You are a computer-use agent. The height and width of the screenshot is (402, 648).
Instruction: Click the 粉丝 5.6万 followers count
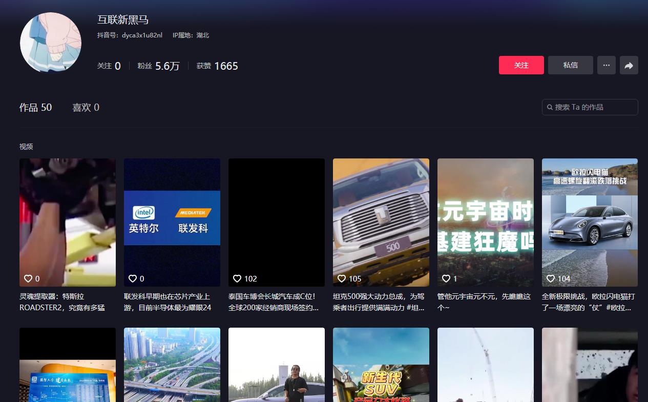158,66
